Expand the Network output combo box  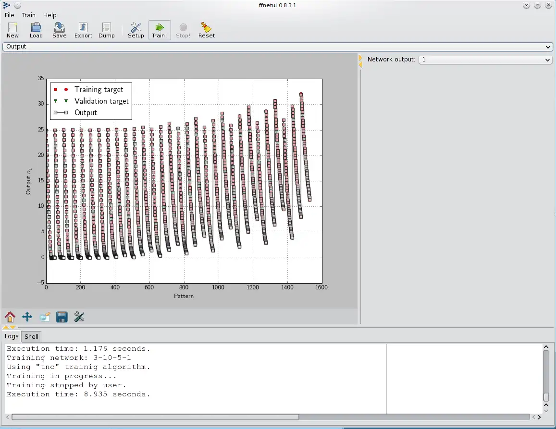[485, 60]
